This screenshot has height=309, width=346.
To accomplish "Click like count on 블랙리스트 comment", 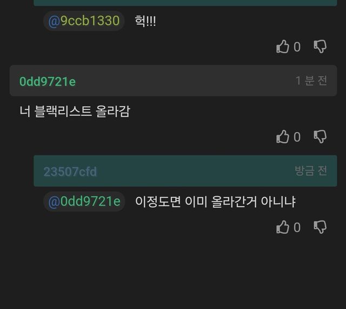I will tap(297, 137).
